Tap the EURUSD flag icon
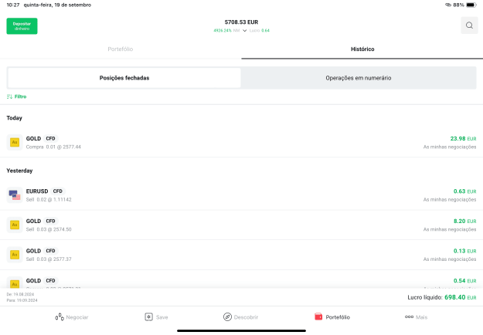Image resolution: width=483 pixels, height=335 pixels. (x=15, y=195)
